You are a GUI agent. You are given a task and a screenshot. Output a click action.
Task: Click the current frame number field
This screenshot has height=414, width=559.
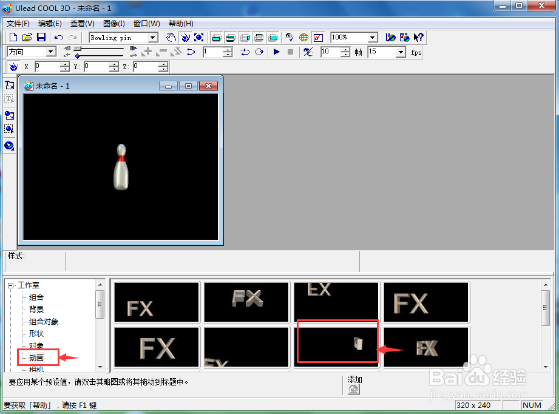pos(213,52)
